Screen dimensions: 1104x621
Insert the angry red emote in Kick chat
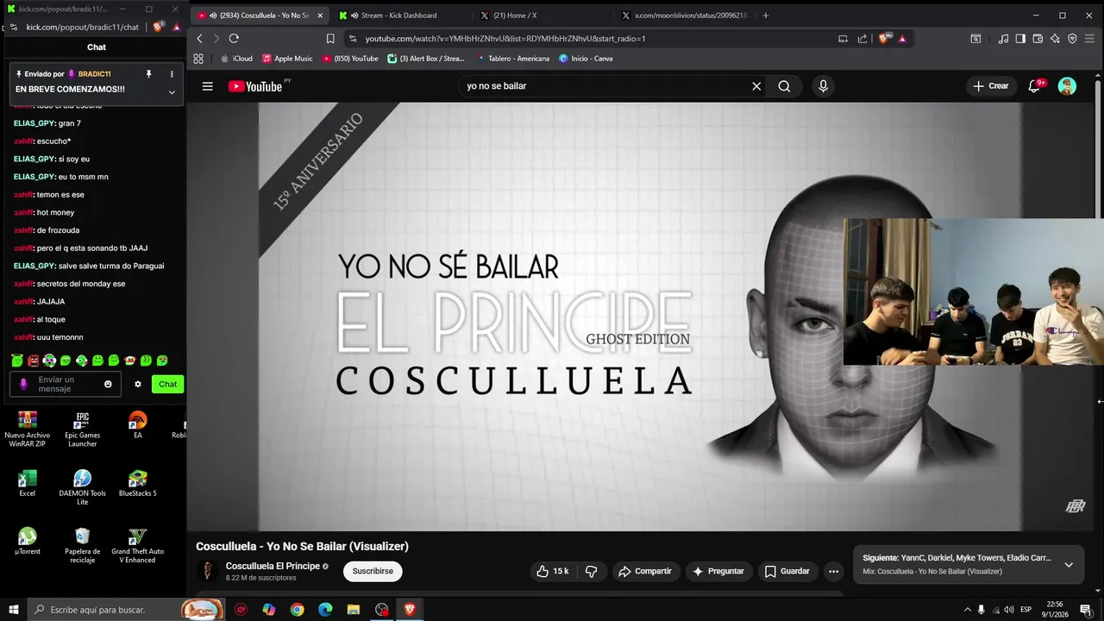pyautogui.click(x=33, y=361)
